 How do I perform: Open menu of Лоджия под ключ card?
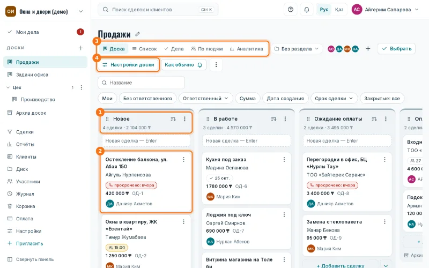pyautogui.click(x=284, y=215)
